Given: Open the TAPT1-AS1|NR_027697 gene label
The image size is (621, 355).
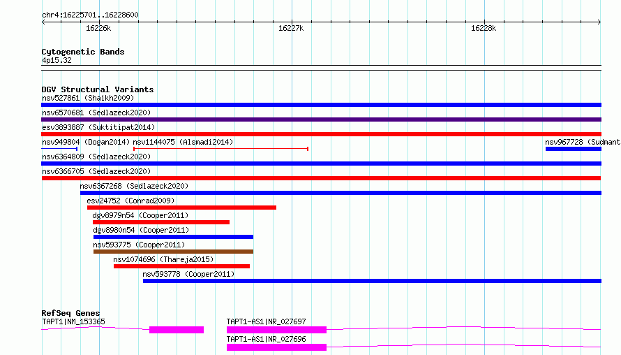Looking at the screenshot, I should coord(266,321).
